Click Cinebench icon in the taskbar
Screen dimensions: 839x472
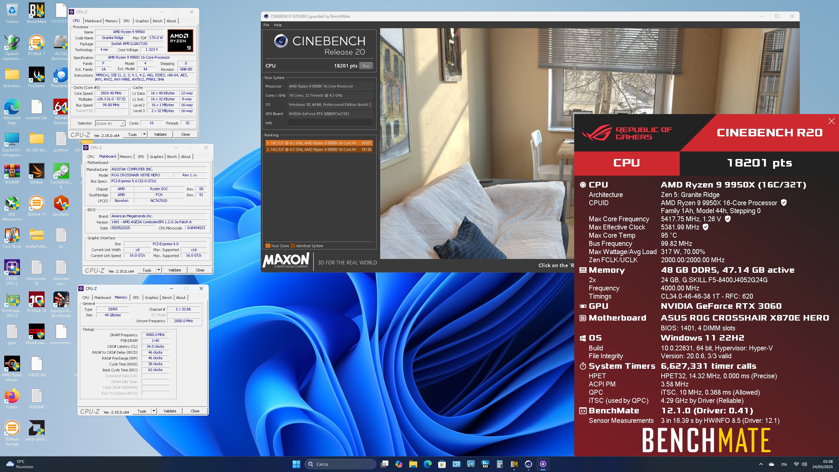[x=528, y=464]
